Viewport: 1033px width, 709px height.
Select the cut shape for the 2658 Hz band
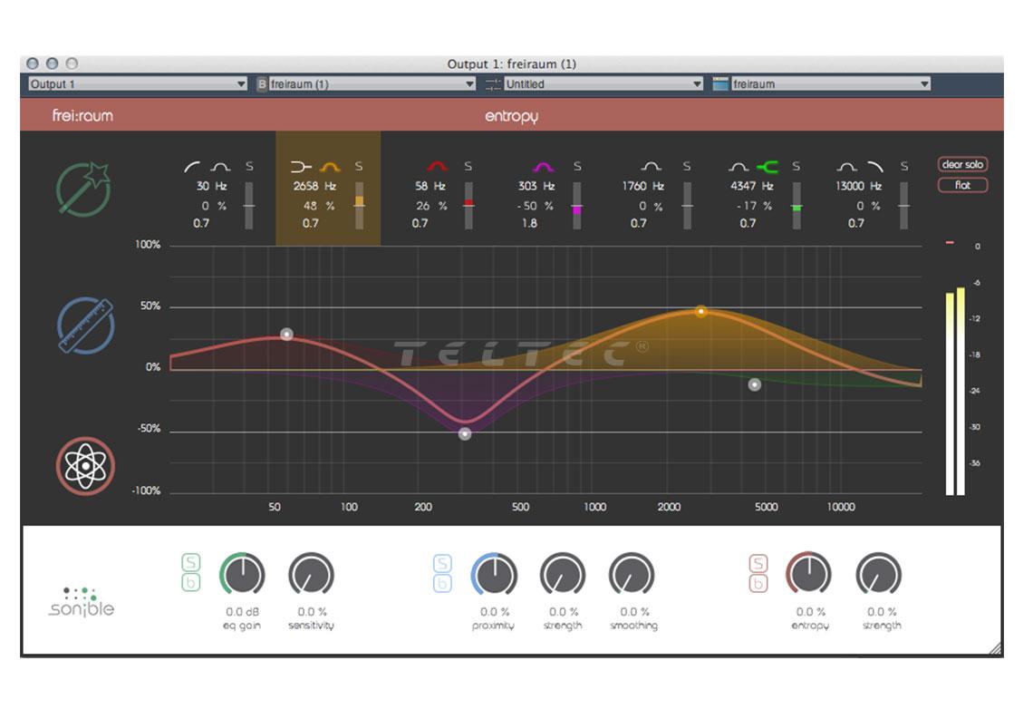[301, 167]
